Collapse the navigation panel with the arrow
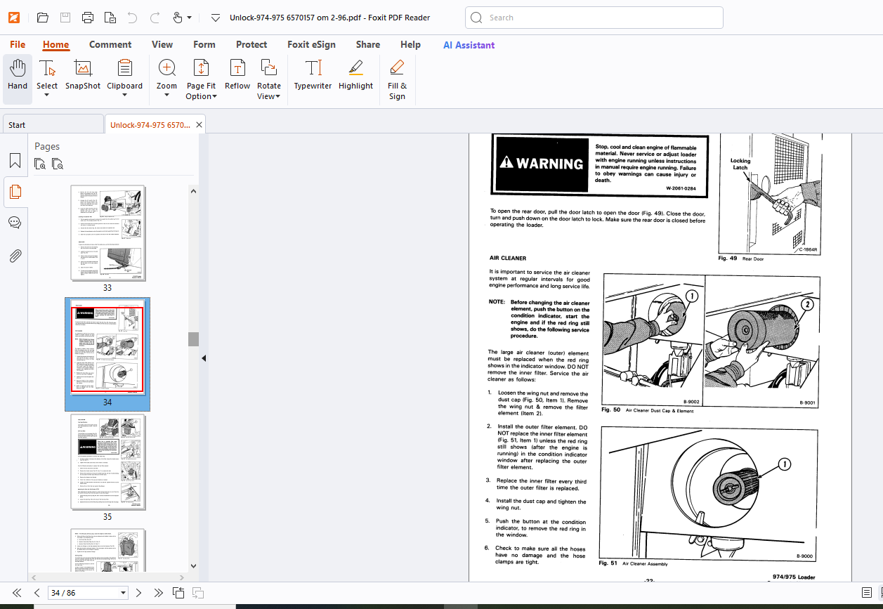Screen dimensions: 883x609 click(x=204, y=358)
